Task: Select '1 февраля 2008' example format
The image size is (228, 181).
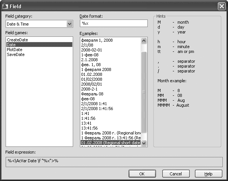Action: (x=96, y=69)
